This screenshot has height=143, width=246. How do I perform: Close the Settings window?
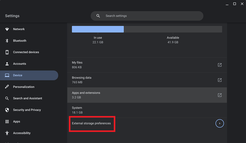coord(242,4)
